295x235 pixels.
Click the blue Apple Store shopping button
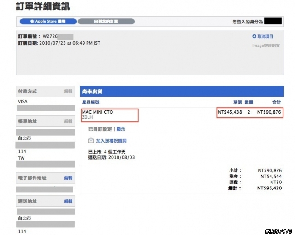(x=48, y=22)
